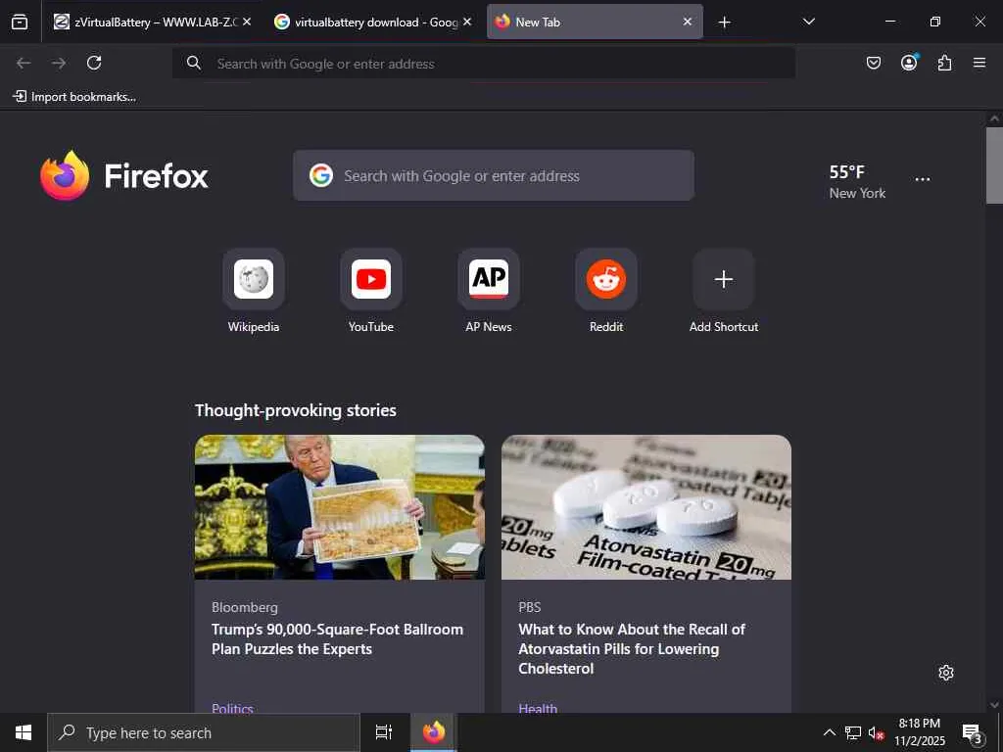This screenshot has width=1003, height=752.
Task: Click the Bloomberg source label
Action: point(244,607)
